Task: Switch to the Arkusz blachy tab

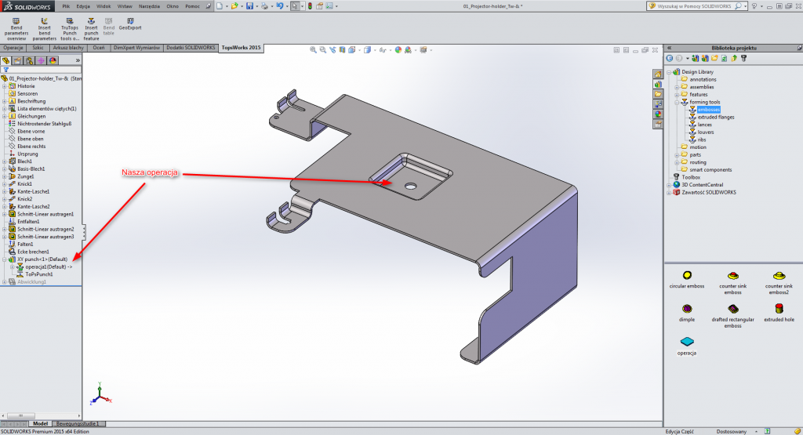Action: pyautogui.click(x=69, y=48)
